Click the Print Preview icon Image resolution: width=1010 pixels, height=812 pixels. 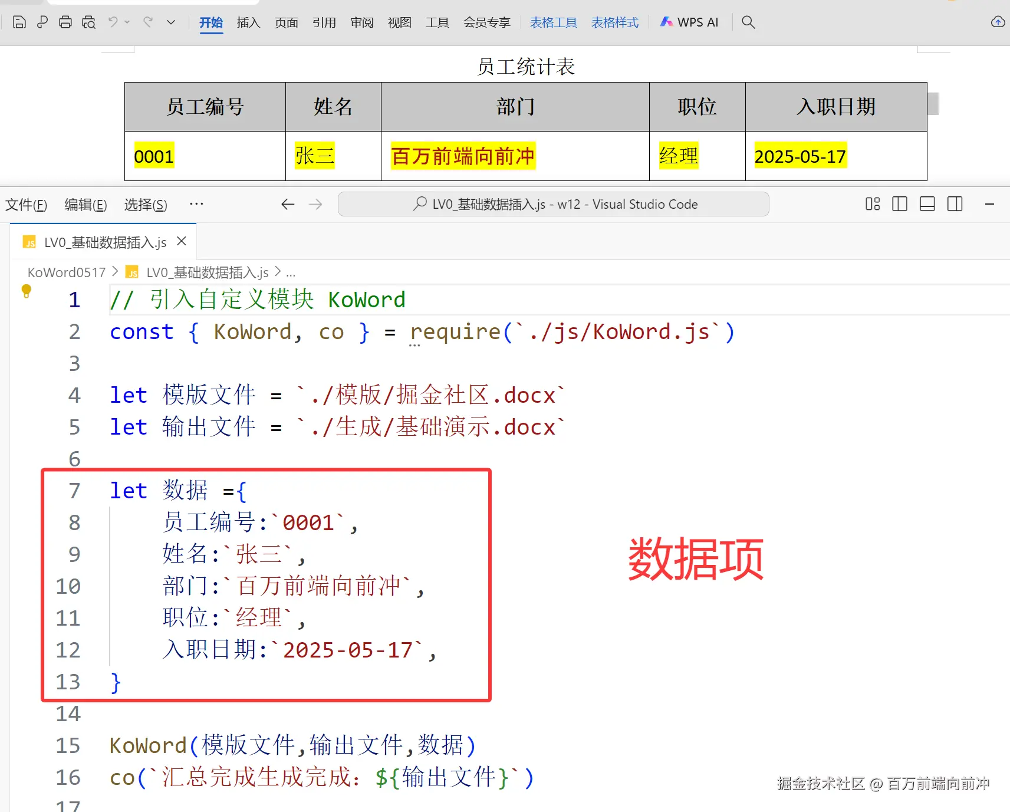pos(89,22)
